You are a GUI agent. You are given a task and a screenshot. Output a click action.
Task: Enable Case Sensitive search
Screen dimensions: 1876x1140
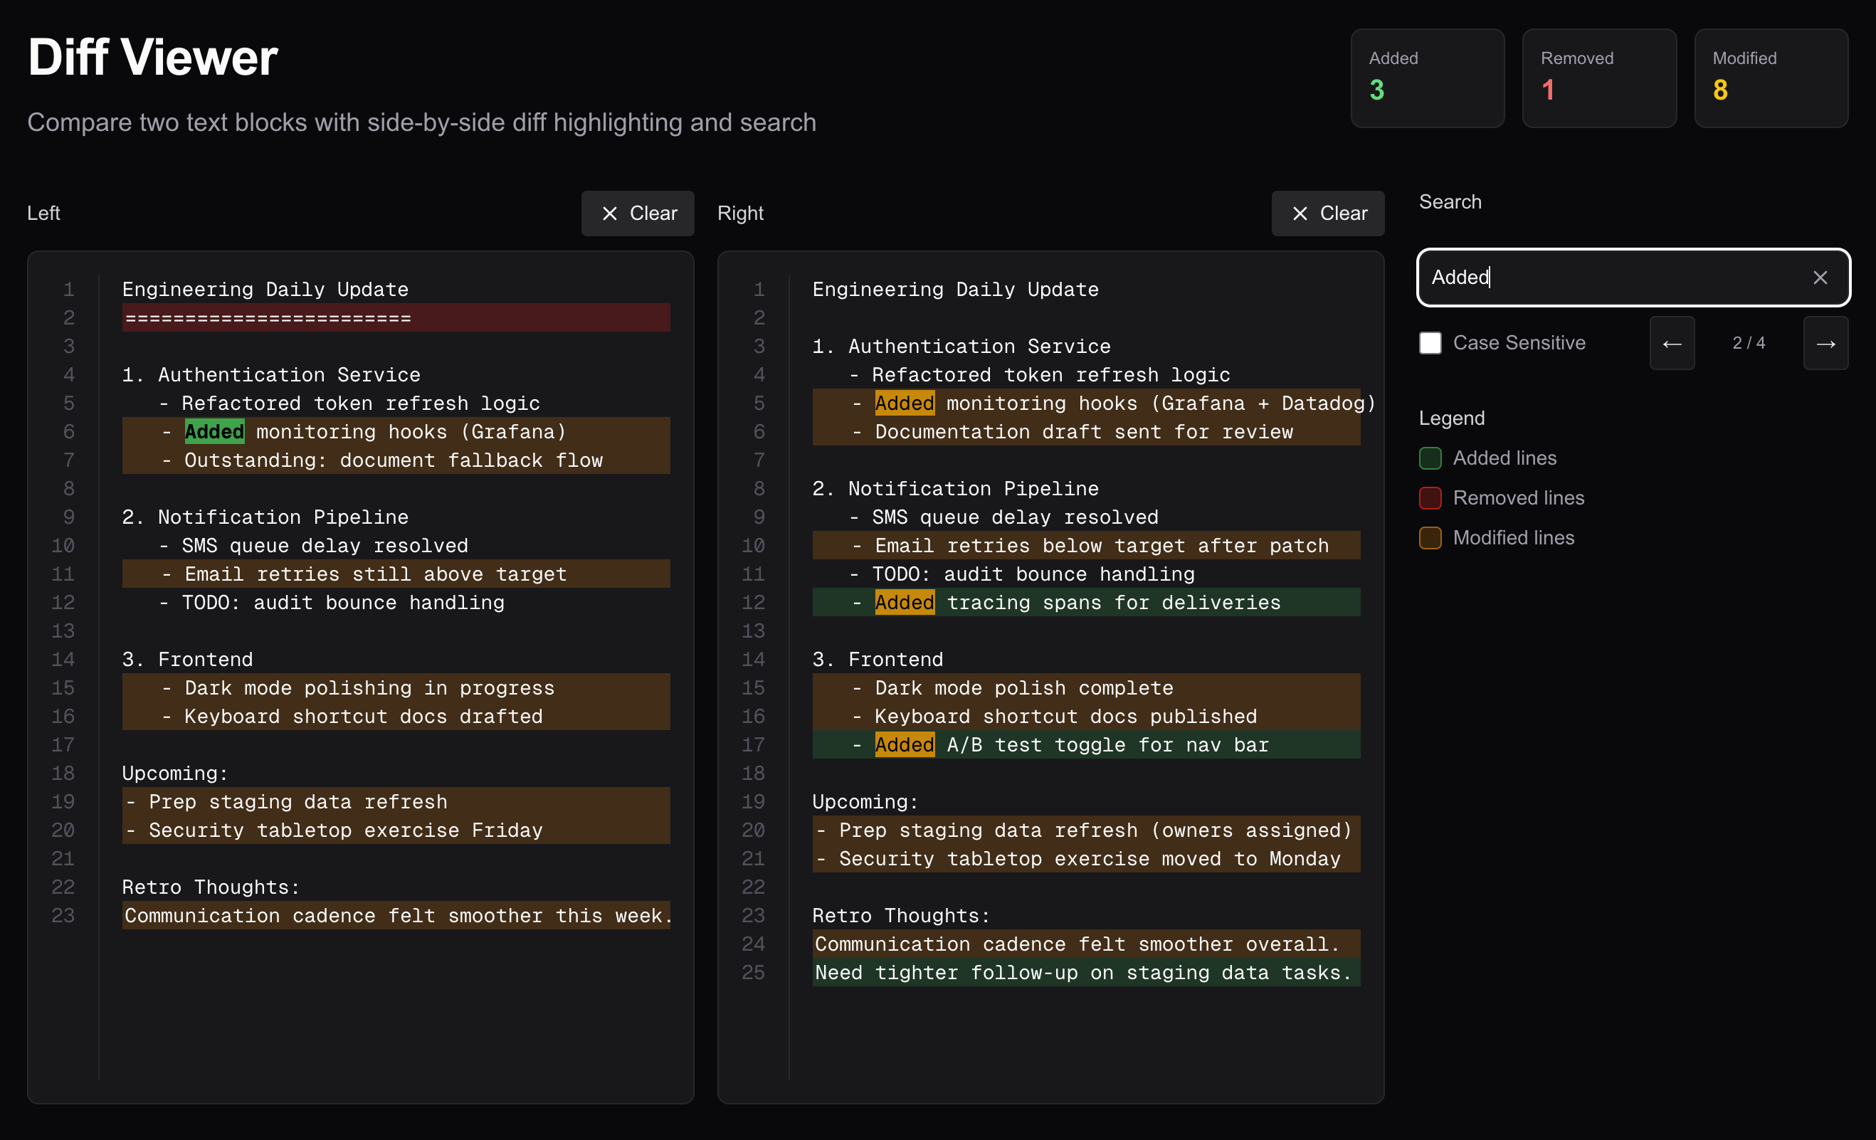tap(1430, 343)
